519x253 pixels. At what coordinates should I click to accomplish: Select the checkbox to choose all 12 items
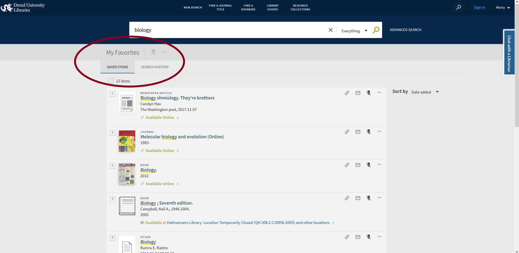coord(110,81)
